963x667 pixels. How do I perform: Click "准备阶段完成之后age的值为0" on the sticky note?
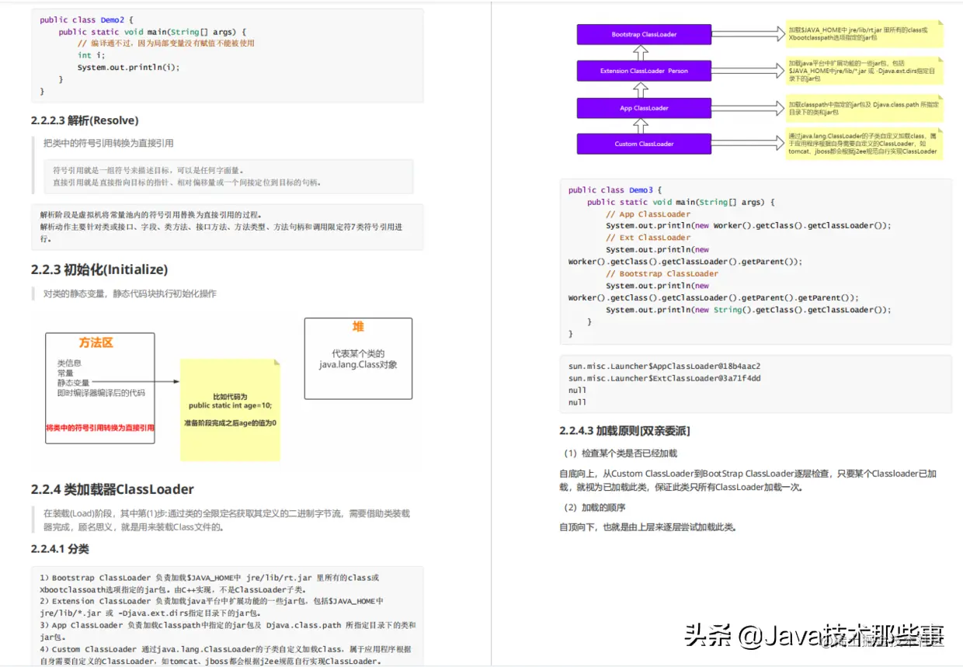(230, 423)
